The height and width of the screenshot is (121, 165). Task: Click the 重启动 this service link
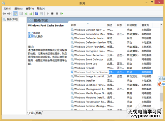coord(32,36)
